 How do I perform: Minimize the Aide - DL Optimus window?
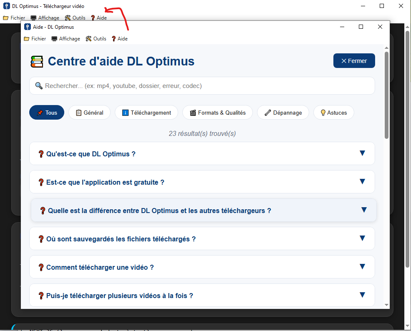tap(342, 27)
